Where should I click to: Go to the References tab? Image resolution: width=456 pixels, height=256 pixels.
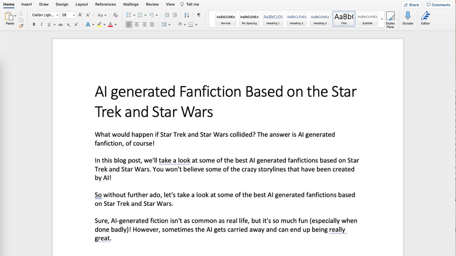(106, 4)
